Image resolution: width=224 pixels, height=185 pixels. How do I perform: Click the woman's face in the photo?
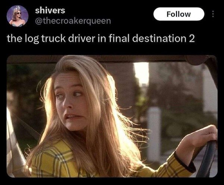pyautogui.click(x=70, y=103)
